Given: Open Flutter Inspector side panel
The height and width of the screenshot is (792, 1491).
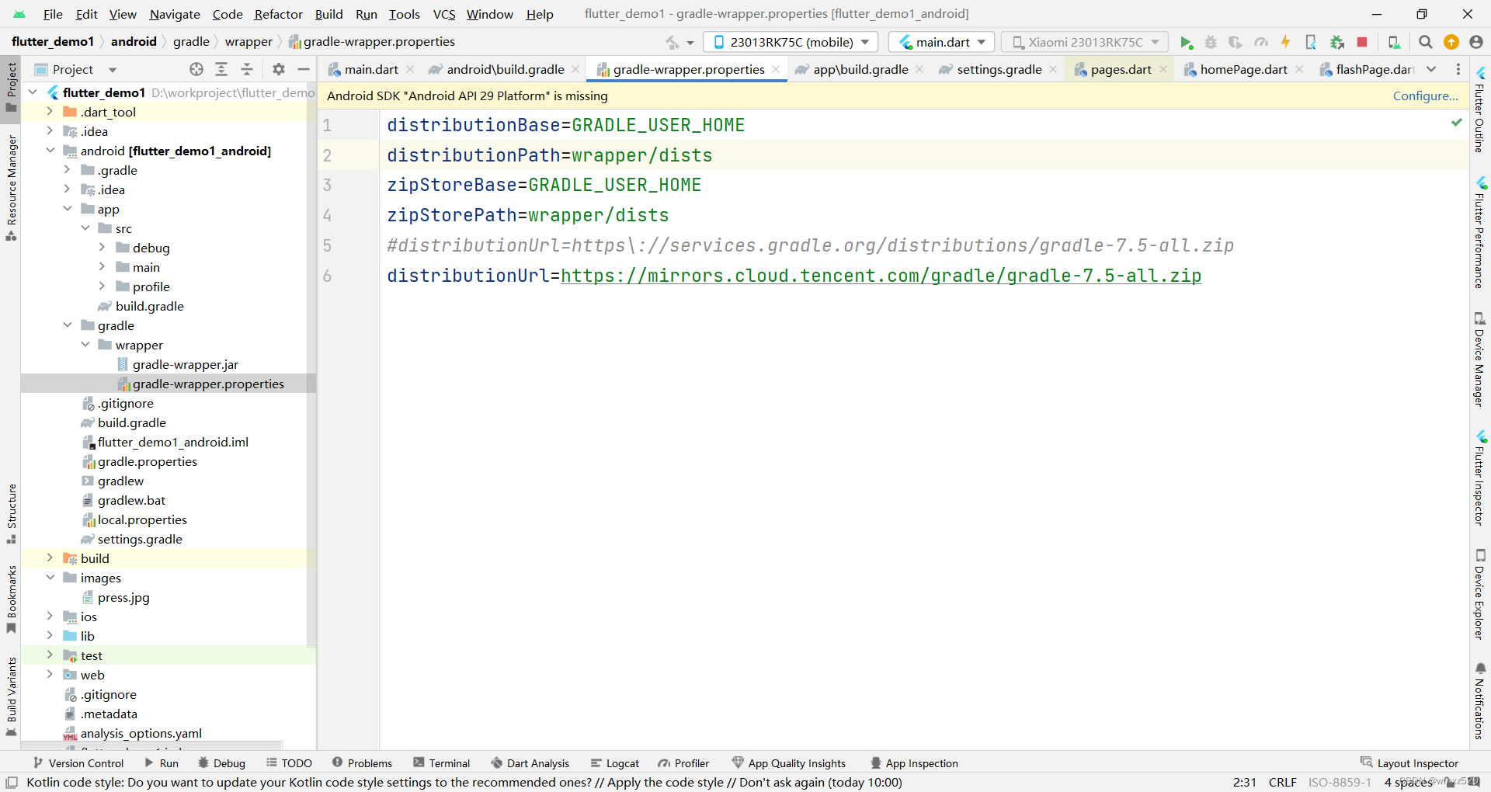Looking at the screenshot, I should click(x=1480, y=478).
